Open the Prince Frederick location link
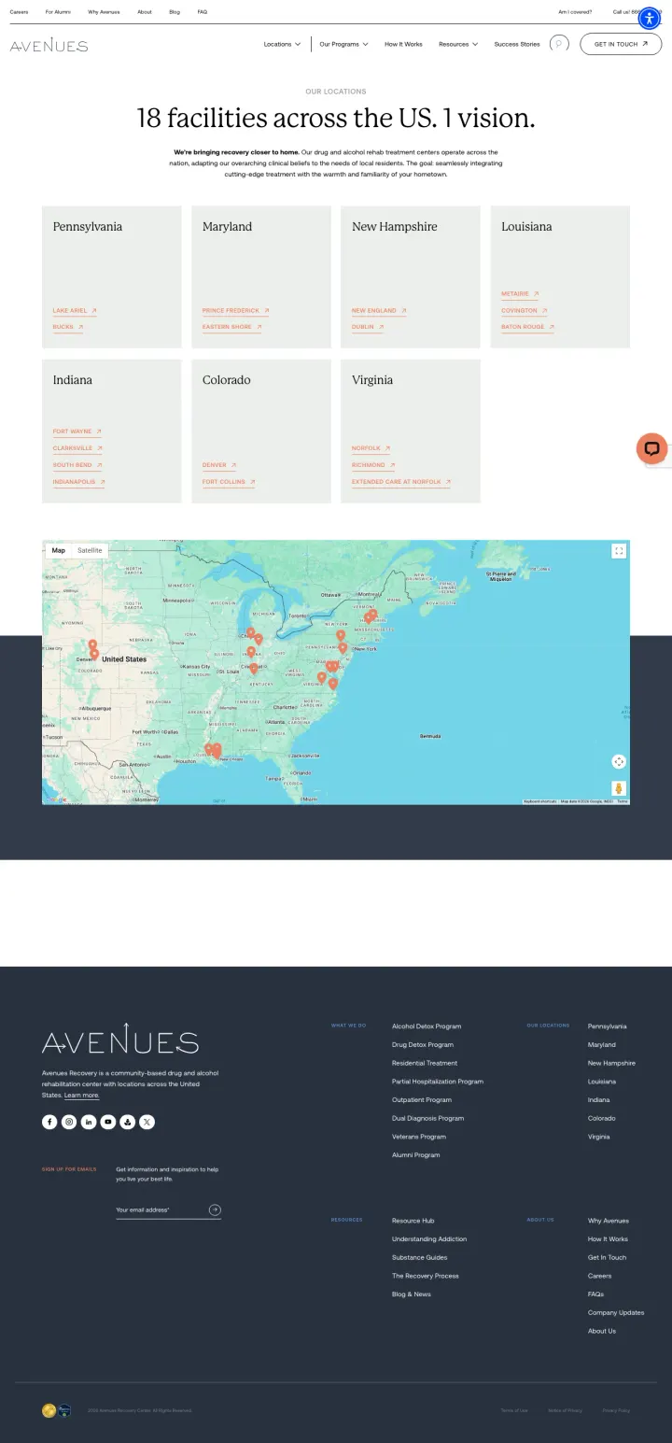The width and height of the screenshot is (672, 1443). tap(236, 311)
